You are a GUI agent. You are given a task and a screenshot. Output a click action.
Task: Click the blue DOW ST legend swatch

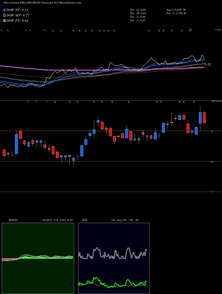pyautogui.click(x=5, y=10)
